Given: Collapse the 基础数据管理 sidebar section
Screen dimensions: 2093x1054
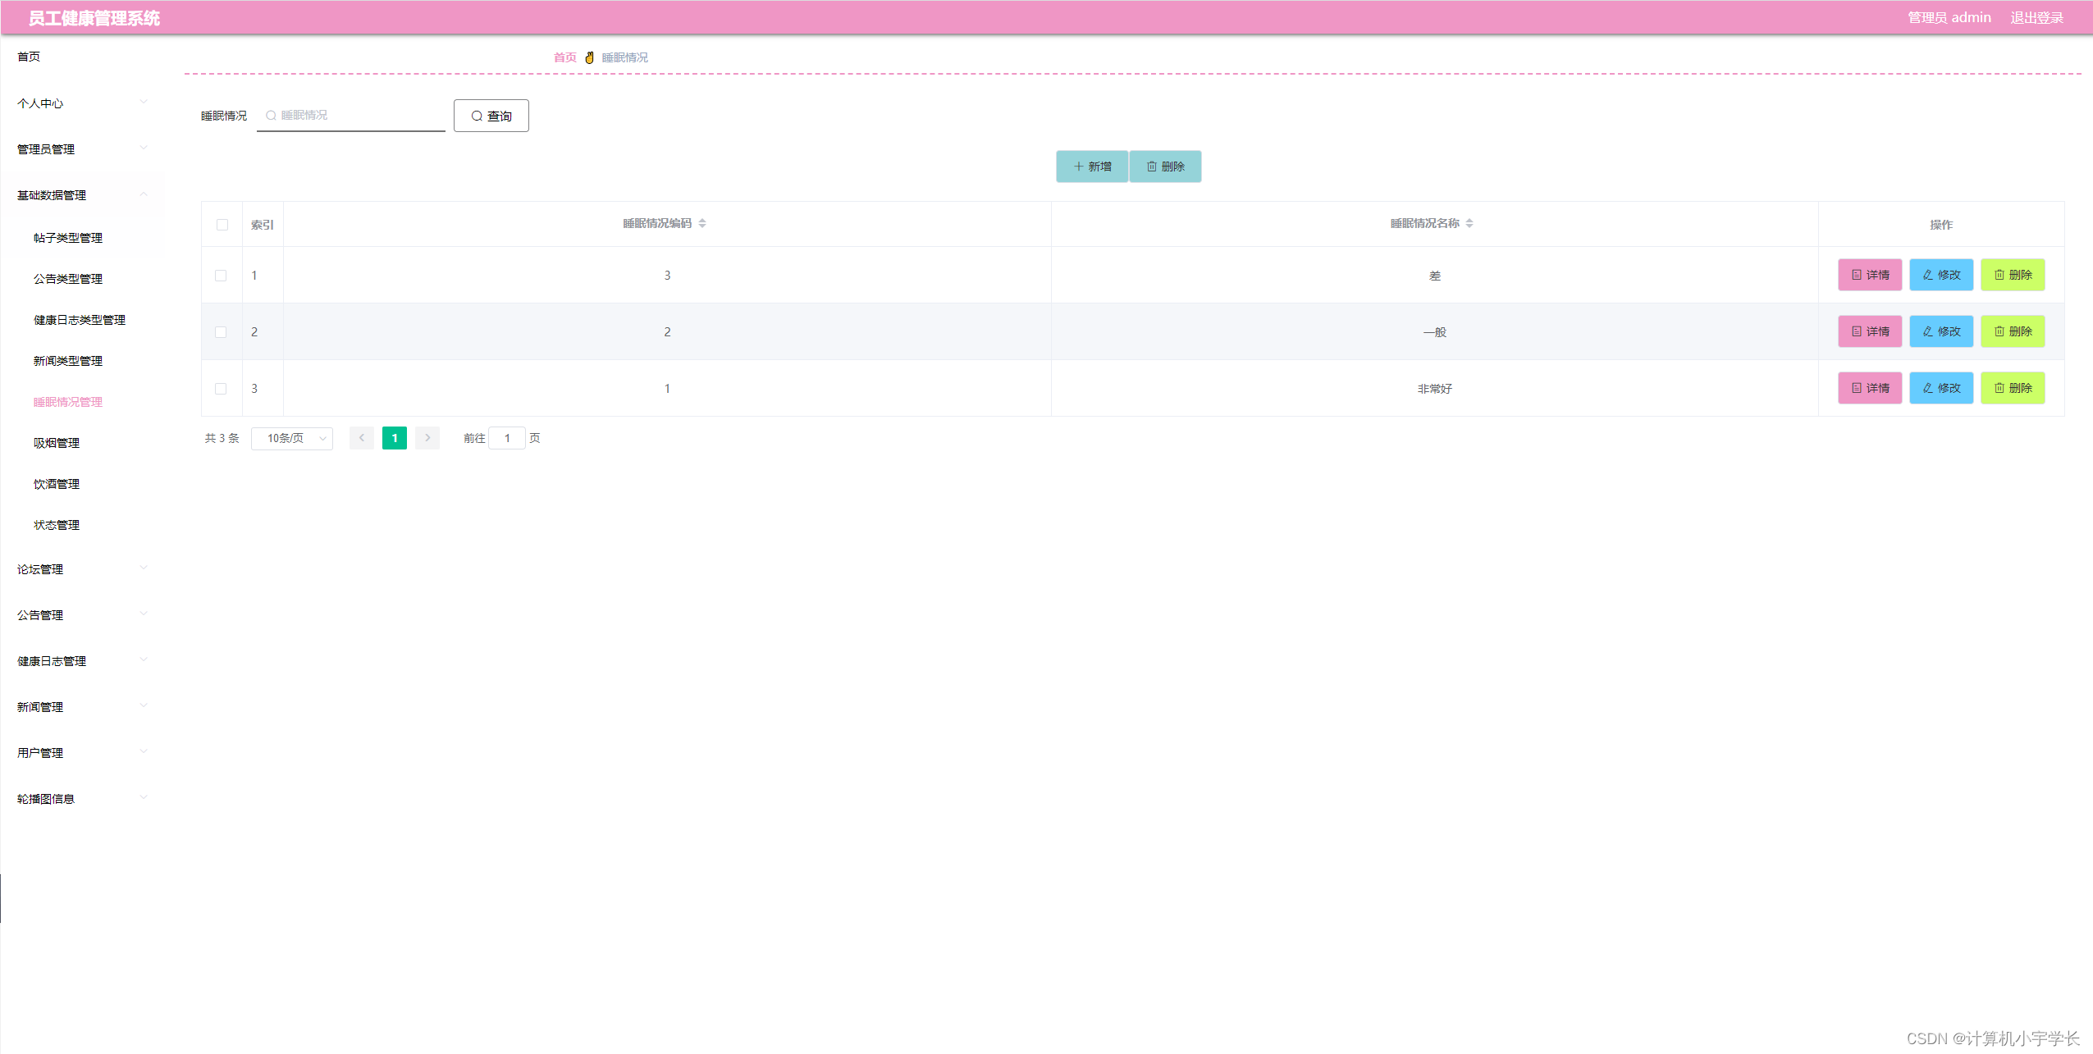Looking at the screenshot, I should [x=82, y=195].
